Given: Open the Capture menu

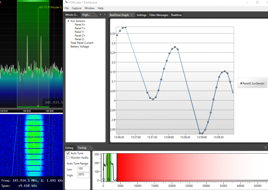Looking at the screenshot, I should (x=76, y=8).
